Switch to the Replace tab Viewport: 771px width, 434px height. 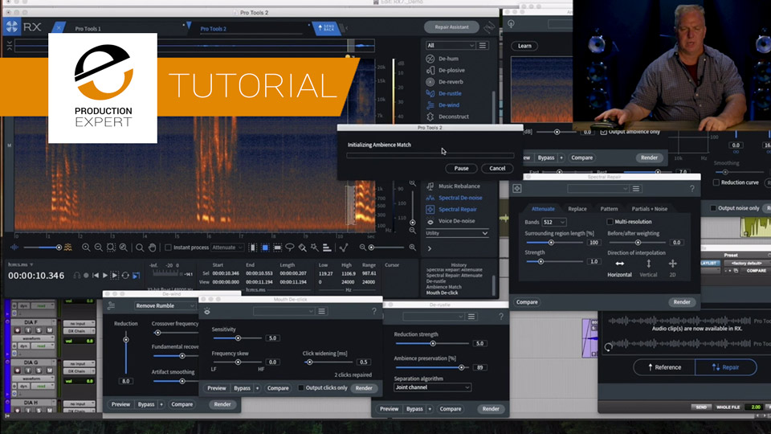coord(577,209)
